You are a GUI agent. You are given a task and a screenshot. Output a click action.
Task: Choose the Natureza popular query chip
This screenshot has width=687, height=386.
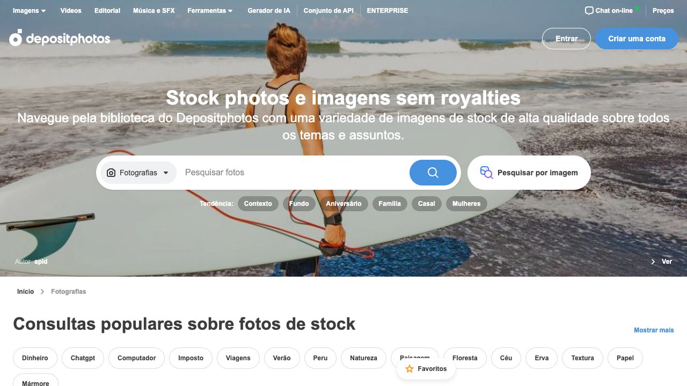(x=363, y=358)
